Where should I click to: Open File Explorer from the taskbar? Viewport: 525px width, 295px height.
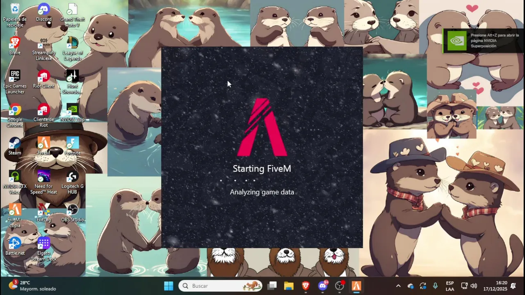pos(289,286)
